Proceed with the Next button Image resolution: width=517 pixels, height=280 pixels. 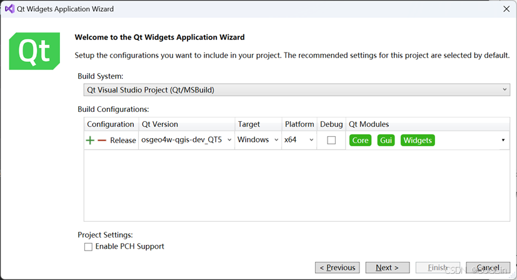[x=388, y=267]
